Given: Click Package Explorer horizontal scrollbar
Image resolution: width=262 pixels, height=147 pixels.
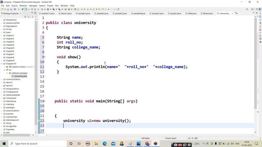Looking at the screenshot, I should coord(16,135).
